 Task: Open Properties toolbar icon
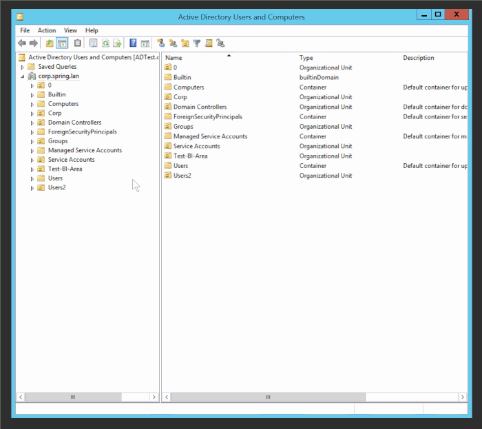pos(93,43)
